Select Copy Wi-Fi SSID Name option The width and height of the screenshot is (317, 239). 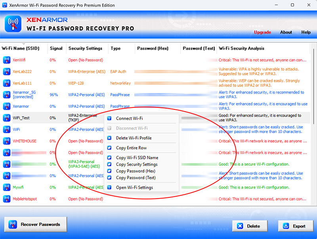[x=137, y=158]
